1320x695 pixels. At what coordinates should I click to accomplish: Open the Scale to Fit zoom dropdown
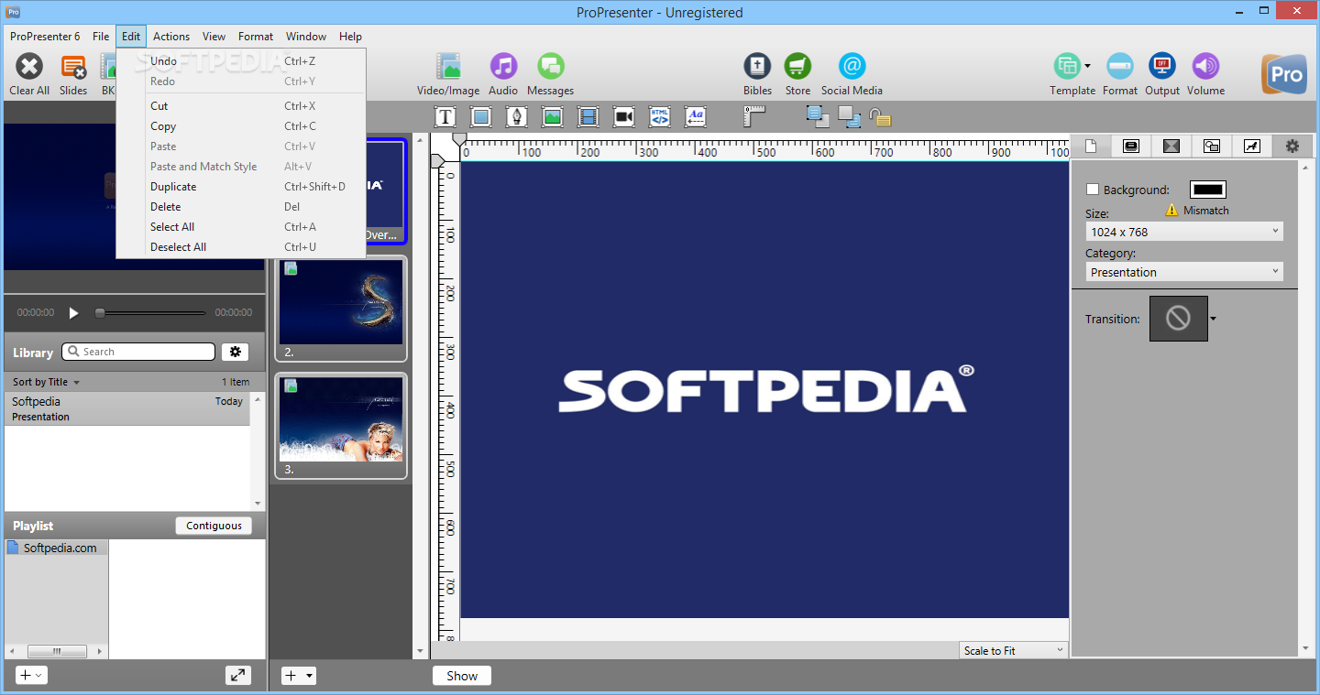tap(1014, 650)
